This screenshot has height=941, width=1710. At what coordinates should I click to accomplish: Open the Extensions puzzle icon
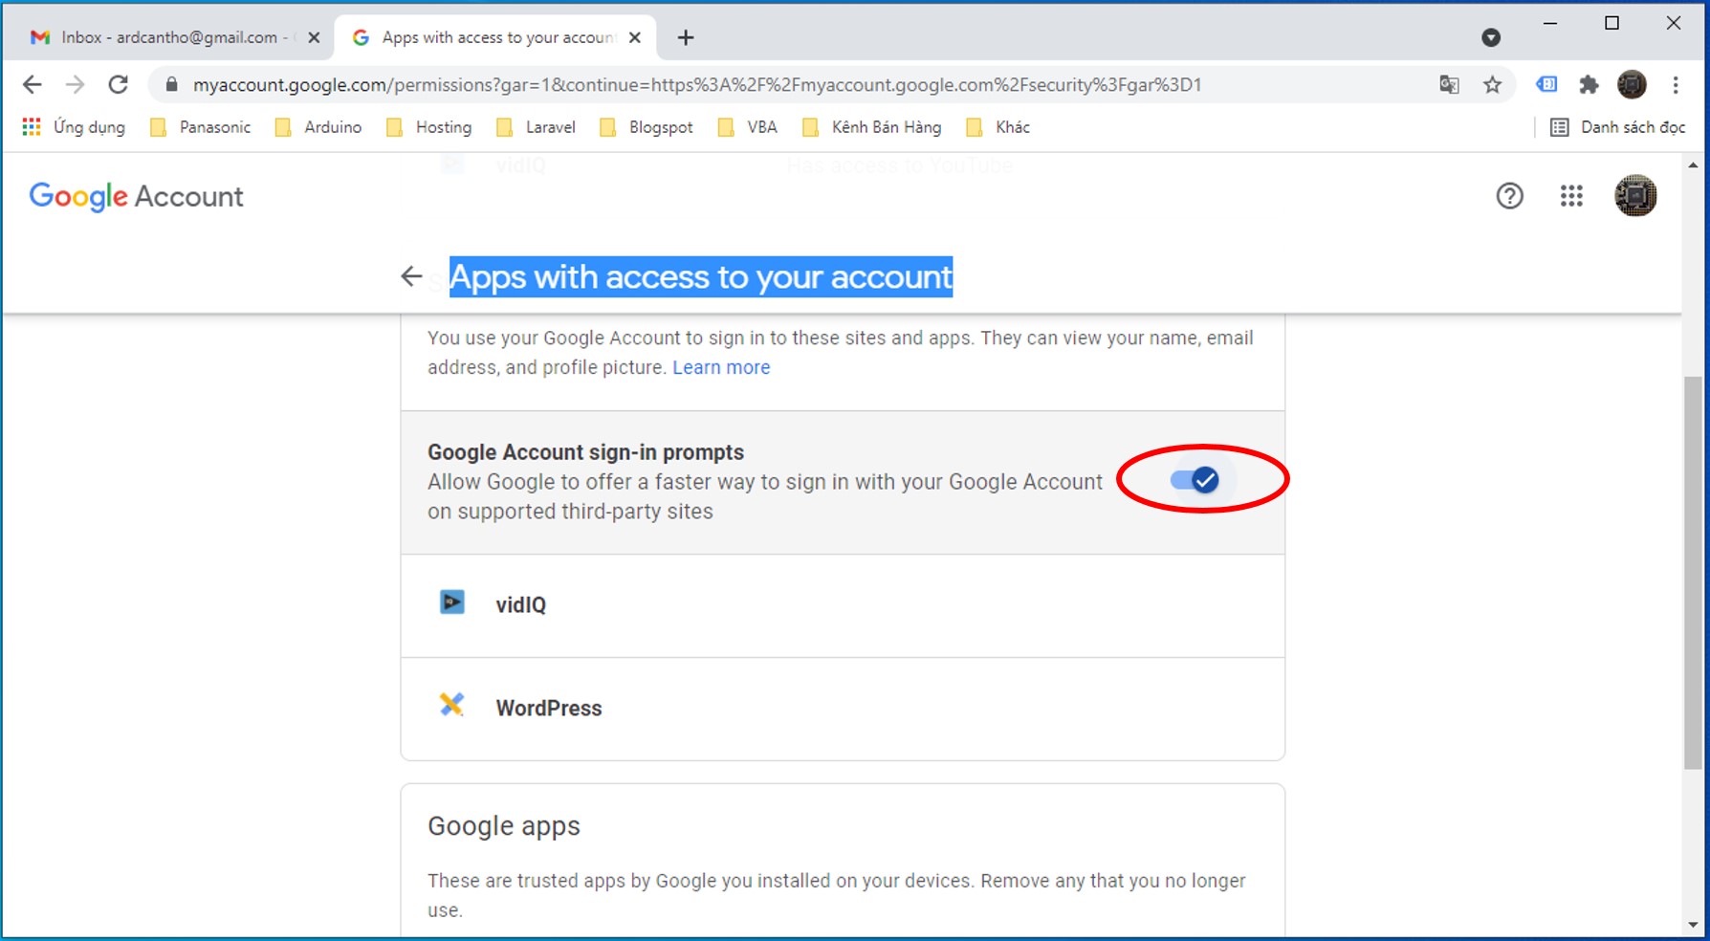click(x=1589, y=84)
